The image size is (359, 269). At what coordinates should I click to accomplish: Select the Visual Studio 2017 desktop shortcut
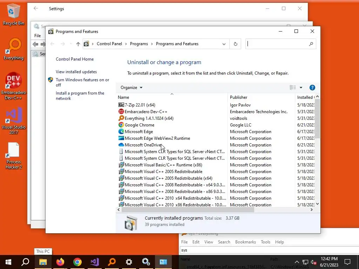click(x=14, y=120)
